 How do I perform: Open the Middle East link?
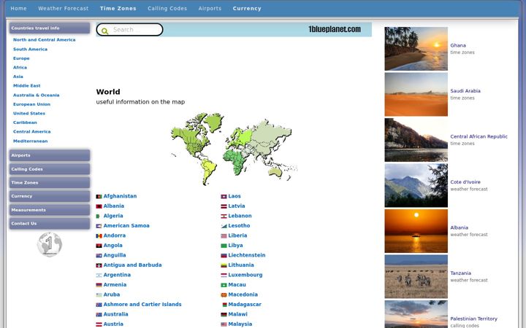click(x=27, y=86)
